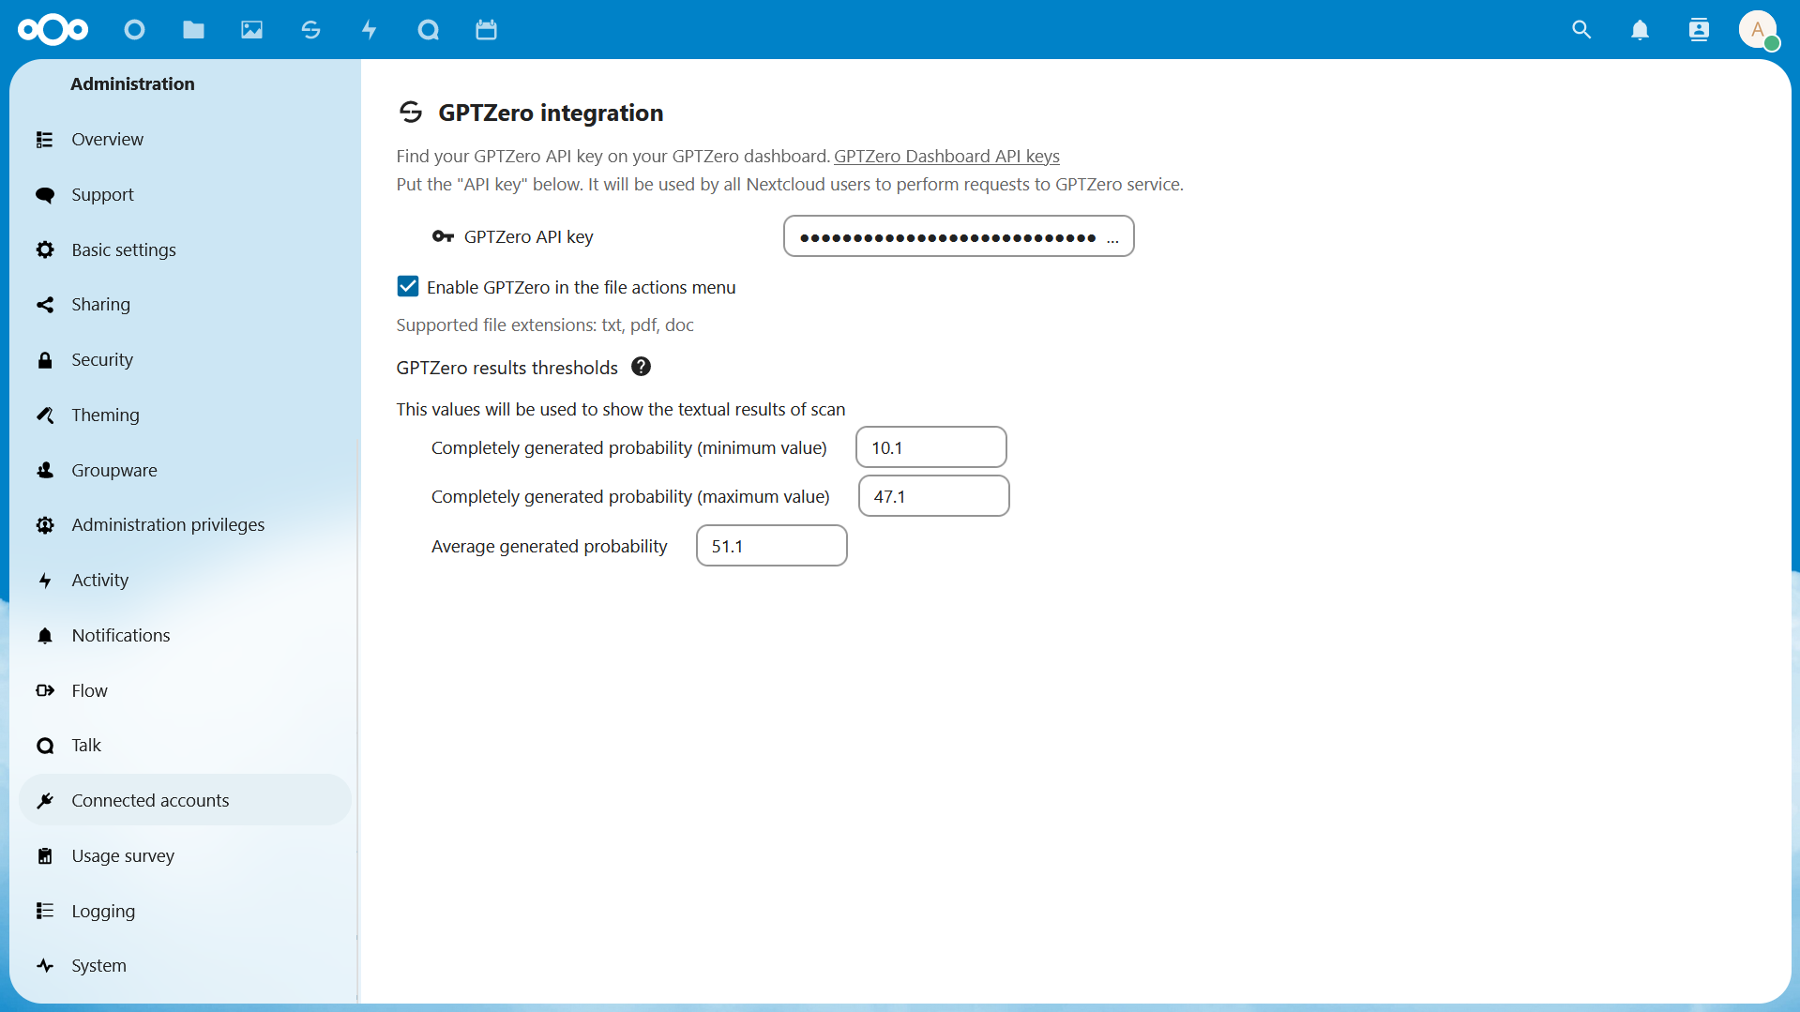This screenshot has width=1800, height=1012.
Task: Toggle Enable GPTZero in file actions checkbox
Action: pos(407,286)
